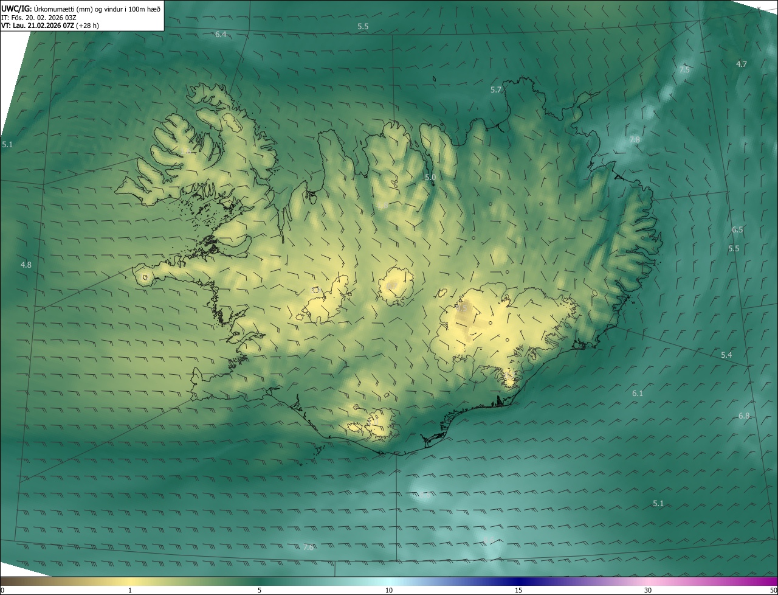Click the 7.6 value label
This screenshot has width=778, height=595.
point(308,548)
